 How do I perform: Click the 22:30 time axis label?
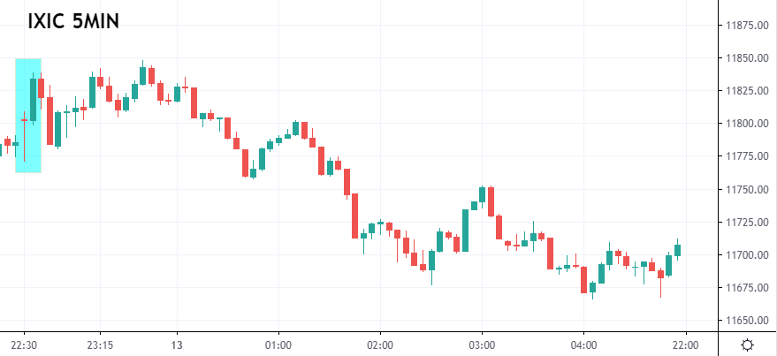click(x=24, y=345)
